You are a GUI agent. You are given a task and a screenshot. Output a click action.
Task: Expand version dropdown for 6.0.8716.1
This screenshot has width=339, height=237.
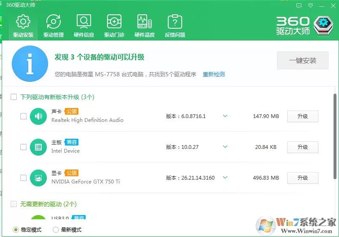[x=225, y=116]
